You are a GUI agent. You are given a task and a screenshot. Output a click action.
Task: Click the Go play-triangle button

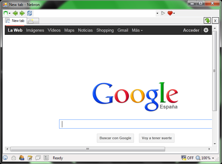tap(163, 13)
